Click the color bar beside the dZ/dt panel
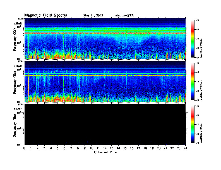Screen dimensions: 221x170 [x=192, y=124]
